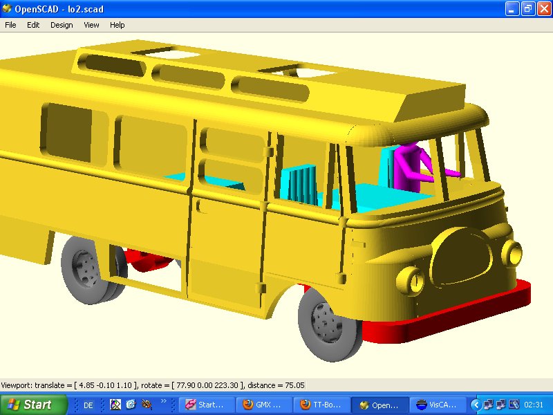This screenshot has height=415, width=553.
Task: Click the Windows Start button
Action: [x=30, y=405]
